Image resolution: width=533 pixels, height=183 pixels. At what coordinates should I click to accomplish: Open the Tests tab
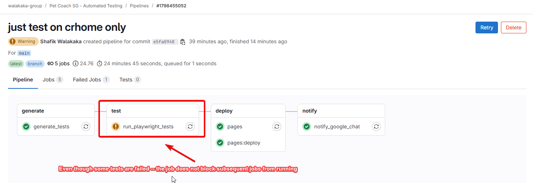[130, 80]
